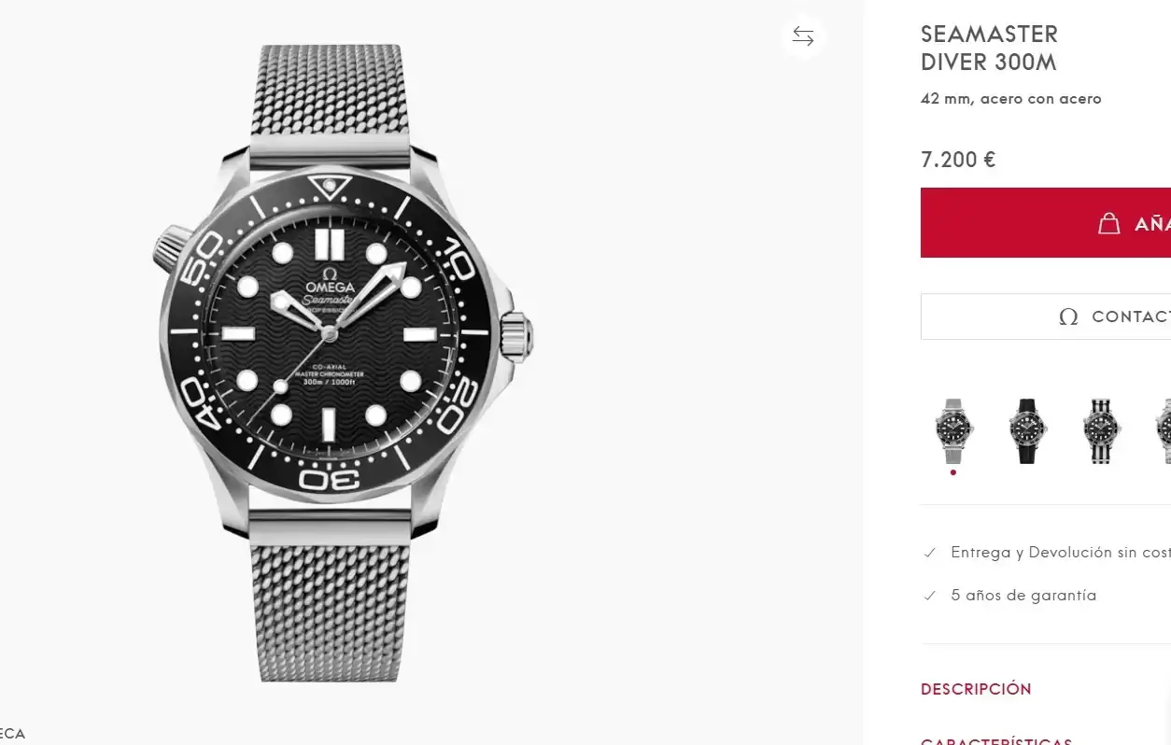Click the SEAMASTER DIVER 300M title

989,49
